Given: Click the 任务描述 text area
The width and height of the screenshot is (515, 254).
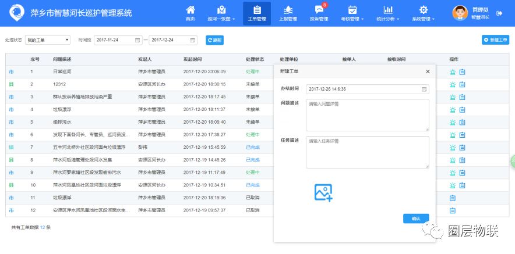Looking at the screenshot, I should (x=368, y=152).
